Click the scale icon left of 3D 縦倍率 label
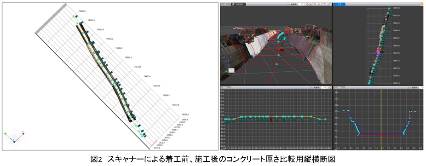The height and width of the screenshot is (166, 426). click(288, 4)
